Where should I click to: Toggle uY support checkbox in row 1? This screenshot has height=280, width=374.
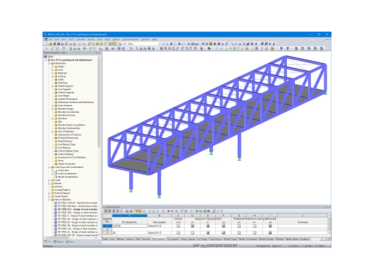click(208, 226)
